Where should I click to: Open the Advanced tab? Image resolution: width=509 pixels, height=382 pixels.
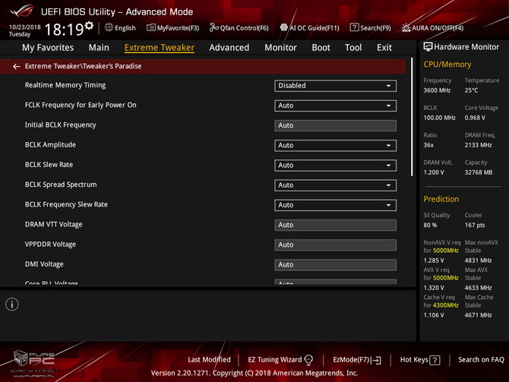pyautogui.click(x=229, y=48)
